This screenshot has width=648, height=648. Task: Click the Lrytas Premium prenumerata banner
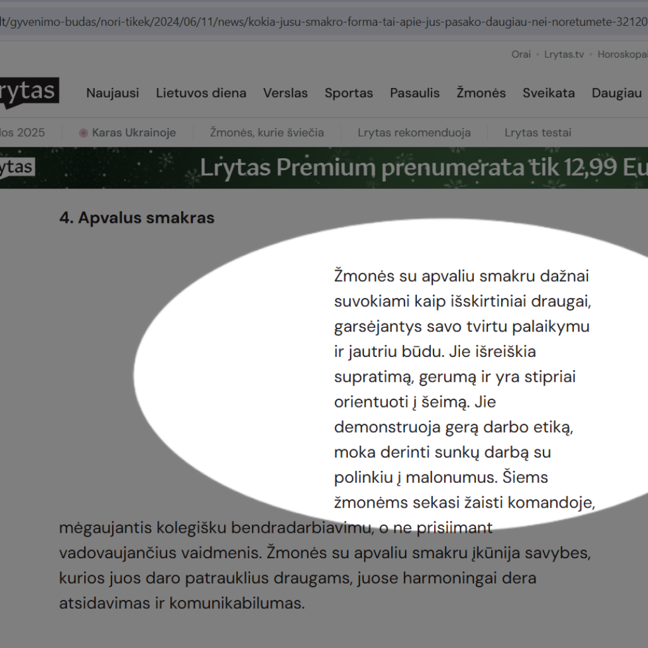418,168
